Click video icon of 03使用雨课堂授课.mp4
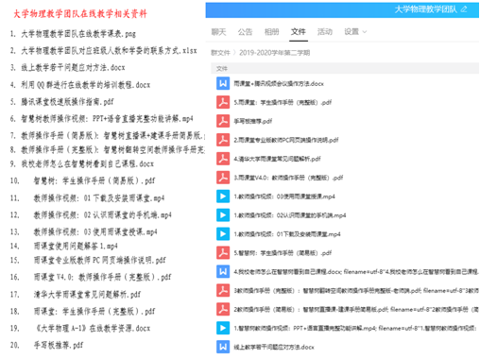The height and width of the screenshot is (359, 480). pos(223,197)
